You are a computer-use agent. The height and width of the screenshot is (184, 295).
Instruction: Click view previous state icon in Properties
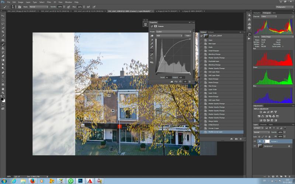pos(176,82)
